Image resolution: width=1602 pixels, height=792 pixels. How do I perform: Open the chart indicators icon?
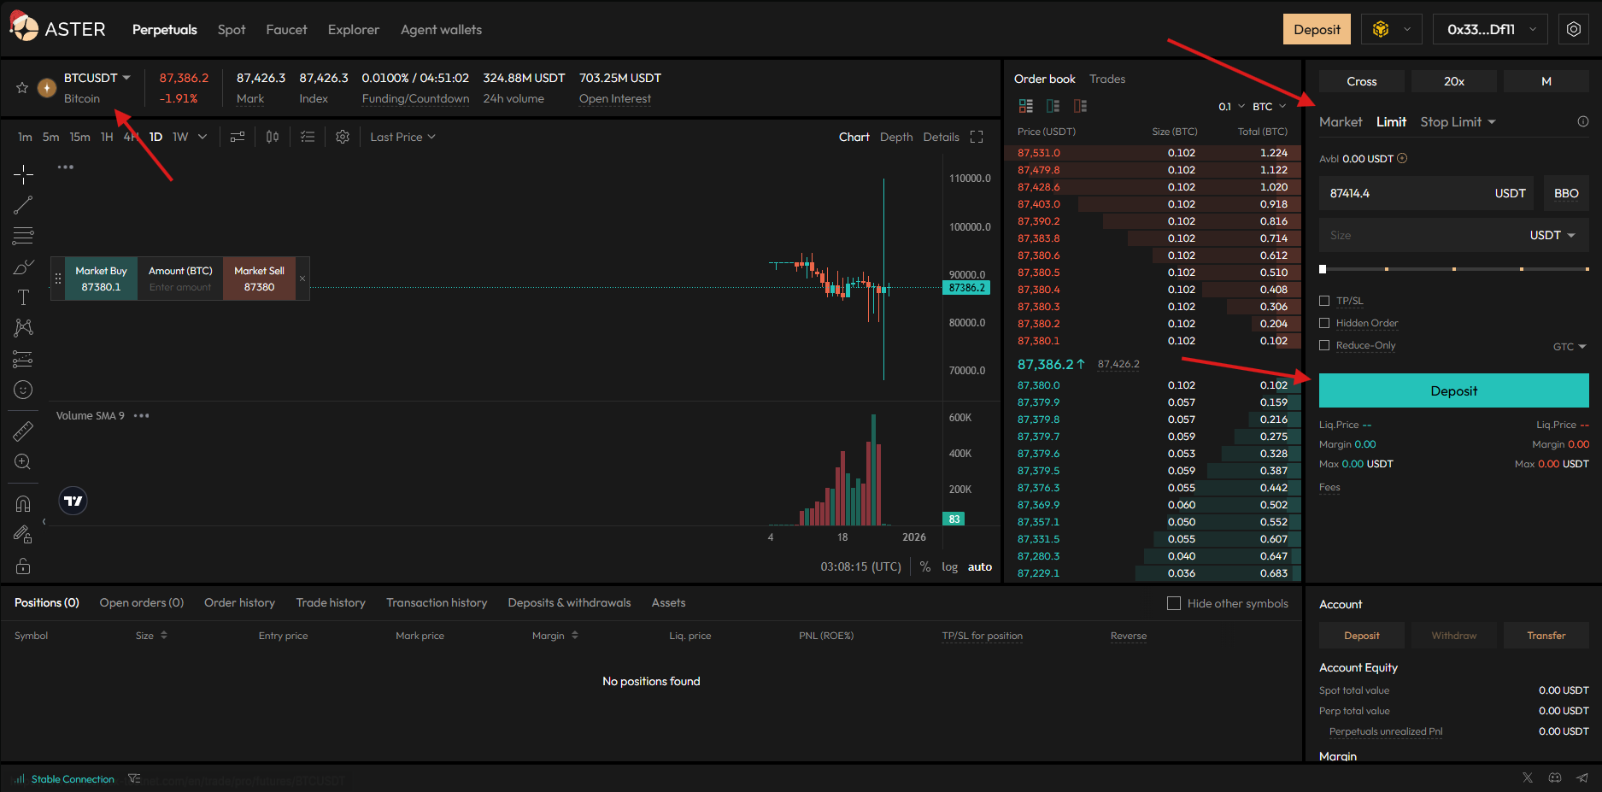tap(238, 137)
